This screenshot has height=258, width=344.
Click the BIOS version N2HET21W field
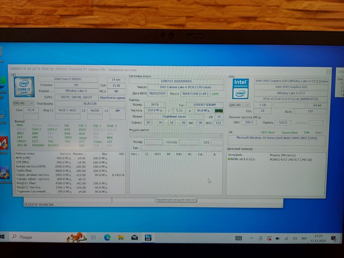pyautogui.click(x=195, y=94)
